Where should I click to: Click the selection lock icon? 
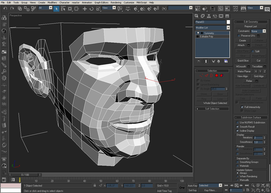click(x=95, y=185)
